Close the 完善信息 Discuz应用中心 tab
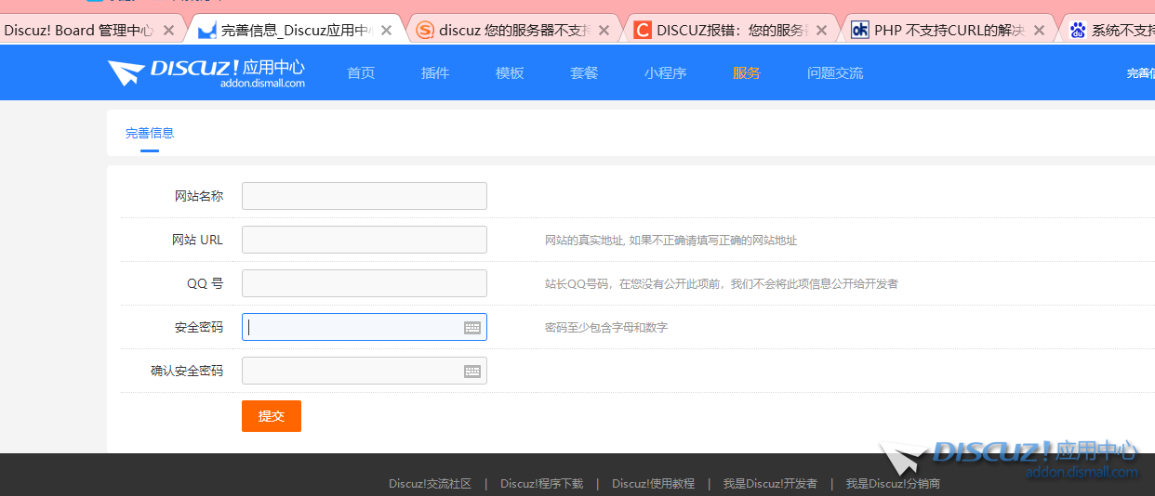The height and width of the screenshot is (496, 1155). point(386,30)
